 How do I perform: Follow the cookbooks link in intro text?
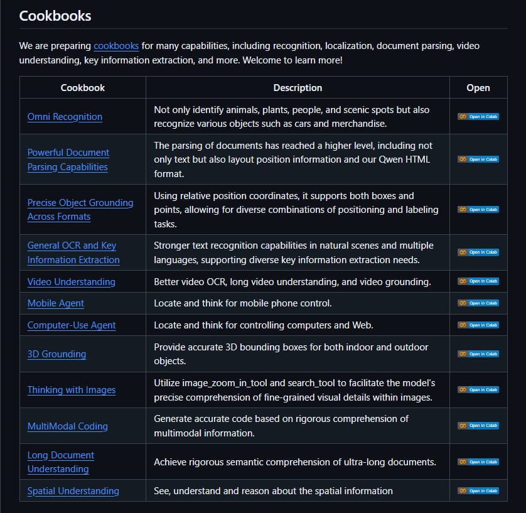click(116, 46)
